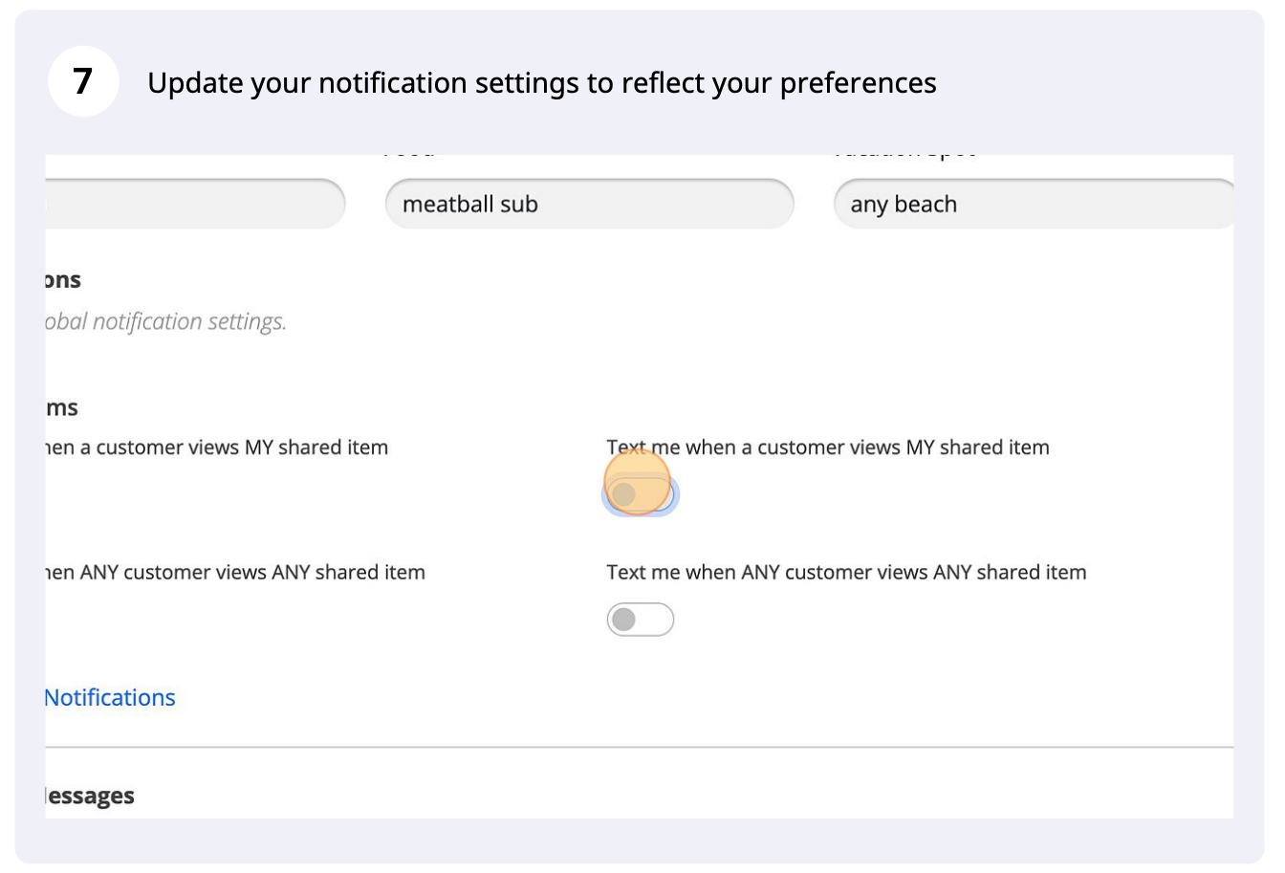Select the Messages section heading
1285x873 pixels.
click(89, 795)
